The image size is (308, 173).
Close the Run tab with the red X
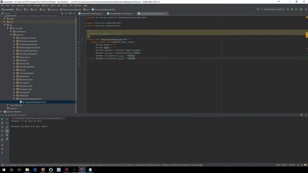2,149
